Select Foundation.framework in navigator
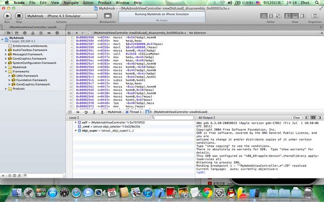Image resolution: width=324 pixels, height=202 pixels. (31, 80)
